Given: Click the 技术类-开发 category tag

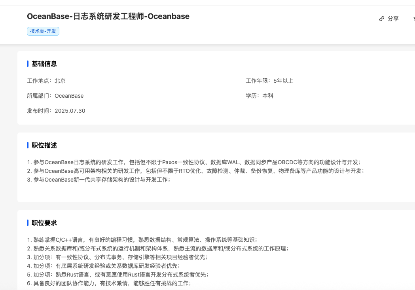Looking at the screenshot, I should click(43, 31).
